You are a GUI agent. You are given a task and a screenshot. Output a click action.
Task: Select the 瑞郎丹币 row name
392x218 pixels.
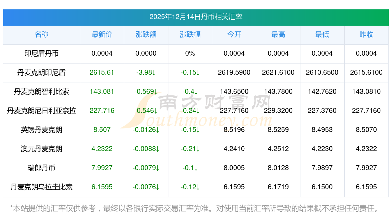[x=41, y=168]
